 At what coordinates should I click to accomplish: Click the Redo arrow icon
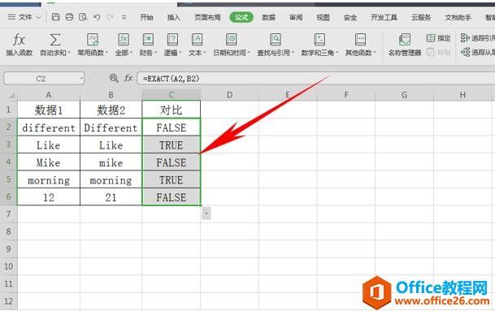coord(110,17)
